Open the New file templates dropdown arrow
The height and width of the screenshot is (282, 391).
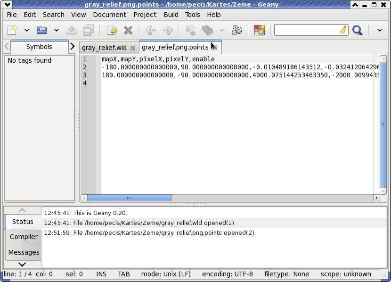[x=27, y=31]
